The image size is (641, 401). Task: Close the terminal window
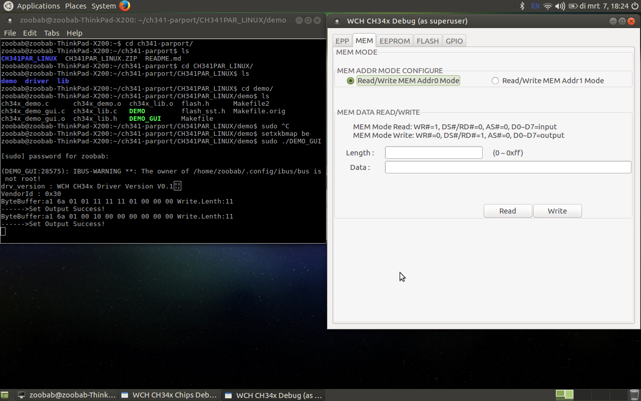point(316,21)
